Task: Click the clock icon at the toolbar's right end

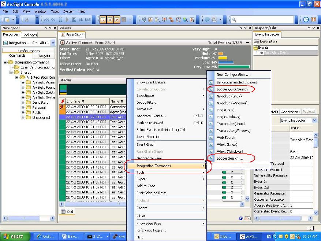Action: click(306, 19)
